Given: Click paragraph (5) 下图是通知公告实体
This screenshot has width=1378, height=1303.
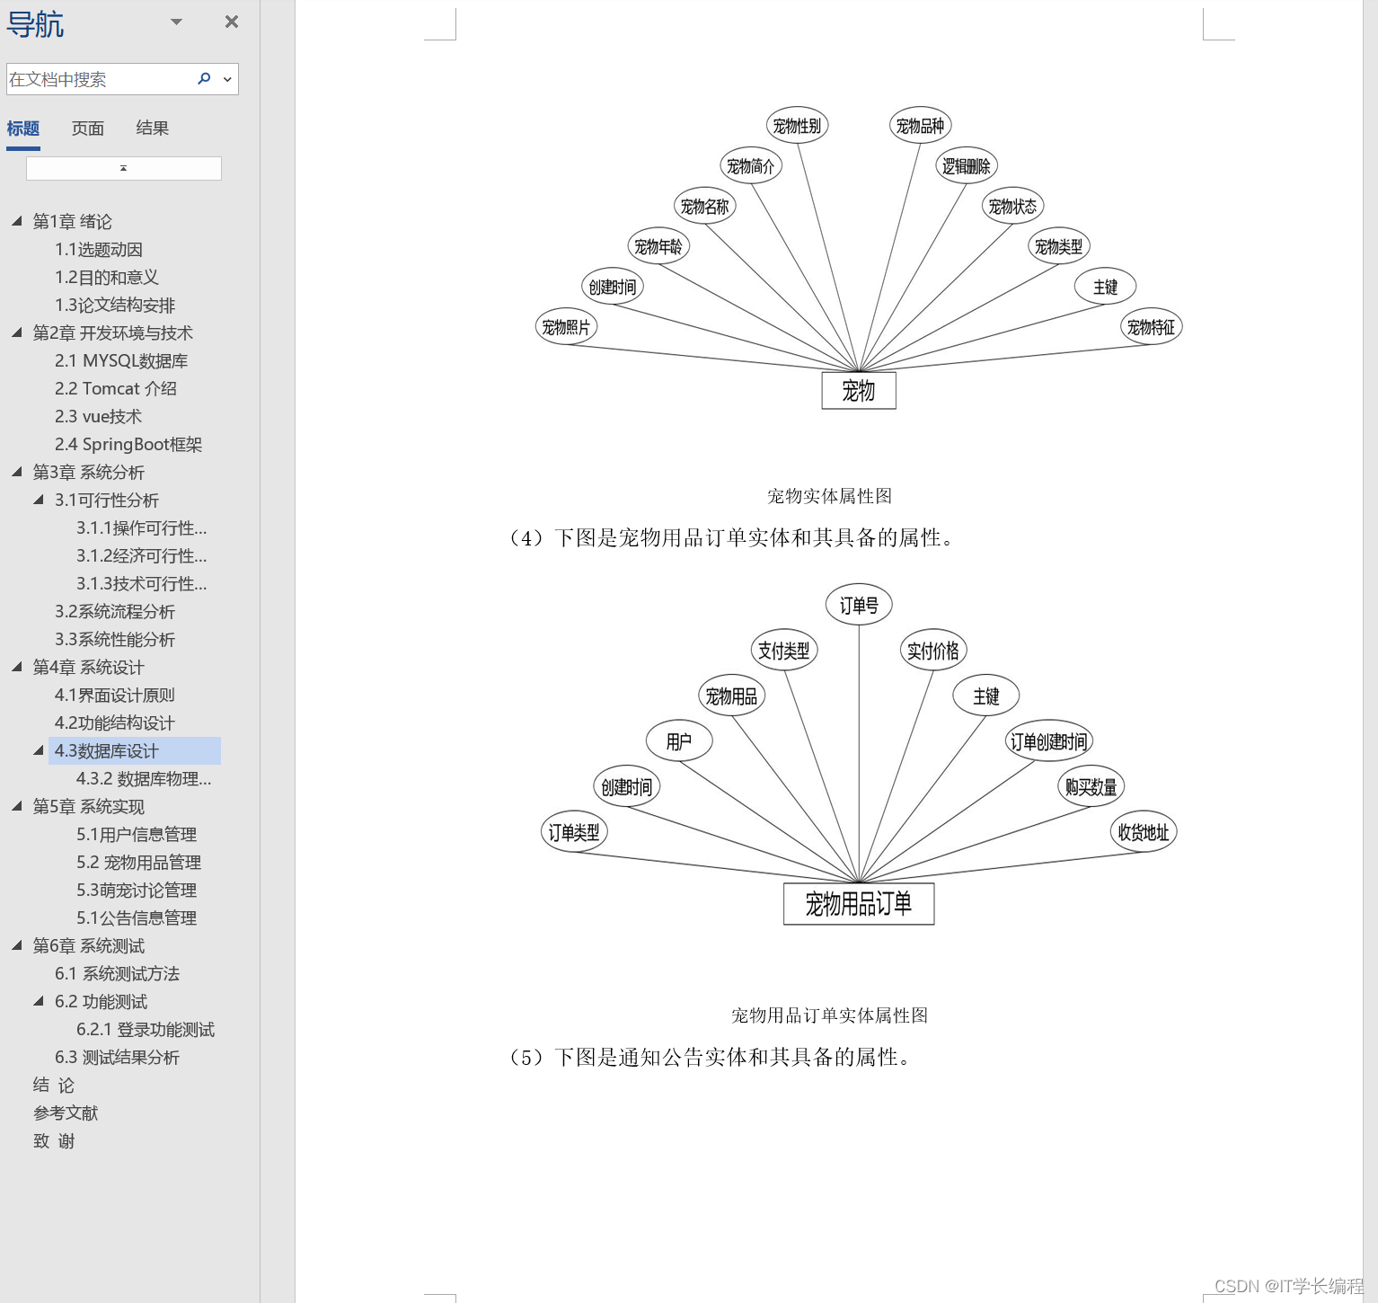Looking at the screenshot, I should 710,1057.
